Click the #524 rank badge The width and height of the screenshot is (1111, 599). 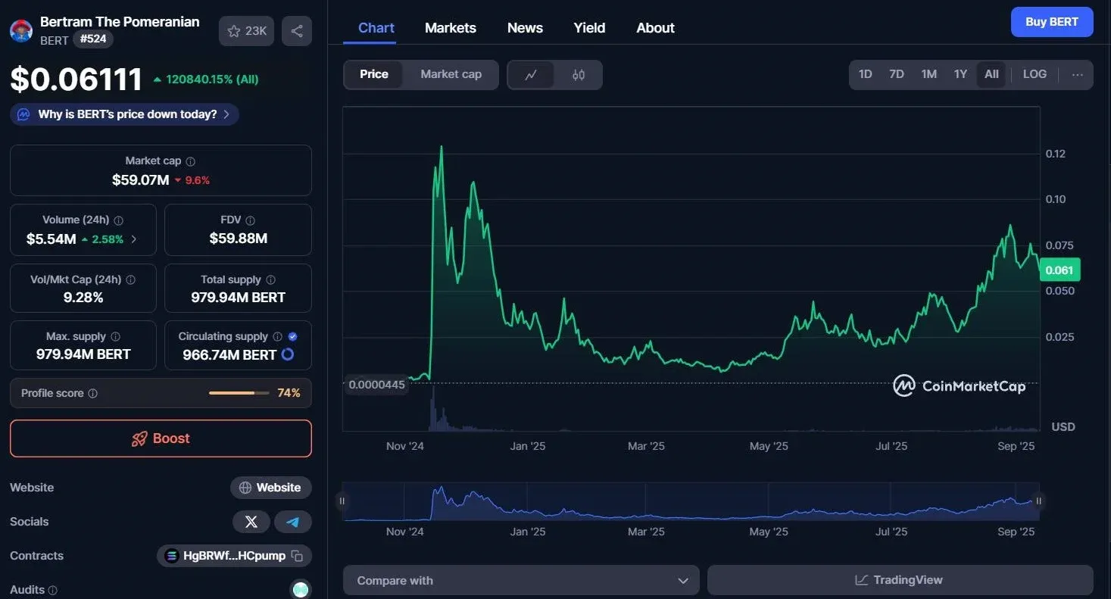point(93,39)
